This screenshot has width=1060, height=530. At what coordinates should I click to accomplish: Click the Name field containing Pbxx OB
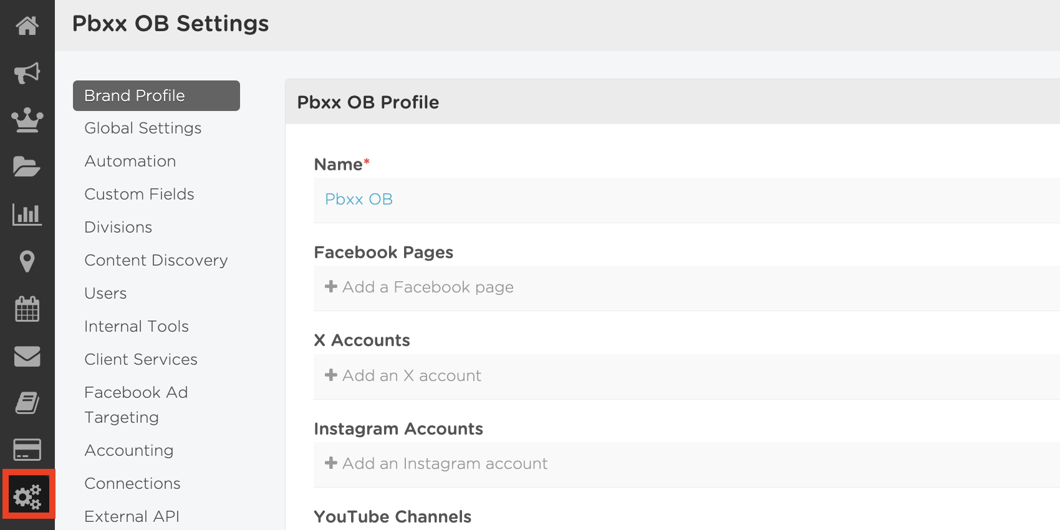coord(687,200)
